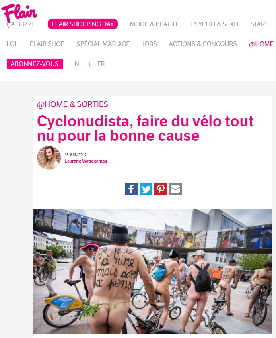This screenshot has height=338, width=276.
Task: Send the article by email icon
Action: point(175,189)
